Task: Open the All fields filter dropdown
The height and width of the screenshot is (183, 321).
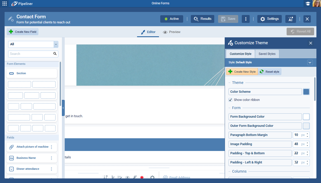Action: coord(56,44)
